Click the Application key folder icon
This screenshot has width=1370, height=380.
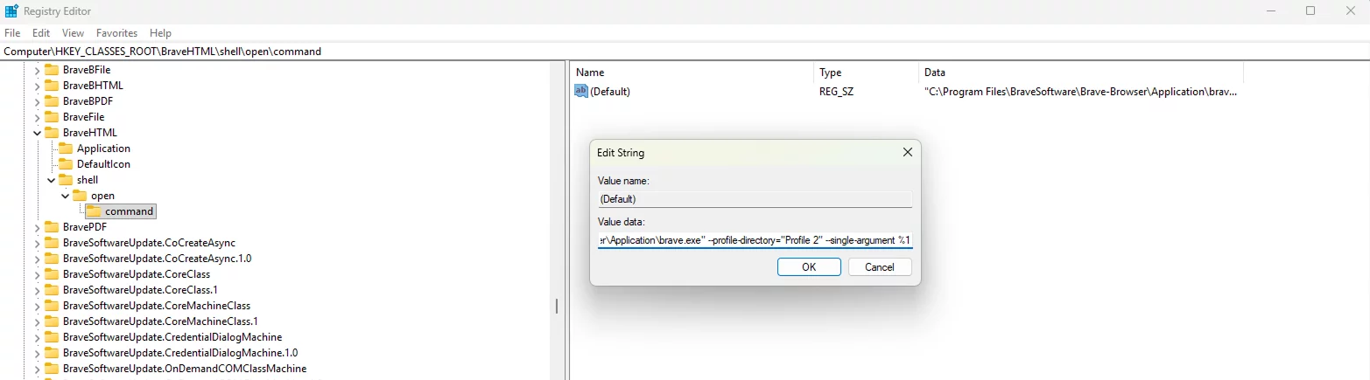click(65, 149)
